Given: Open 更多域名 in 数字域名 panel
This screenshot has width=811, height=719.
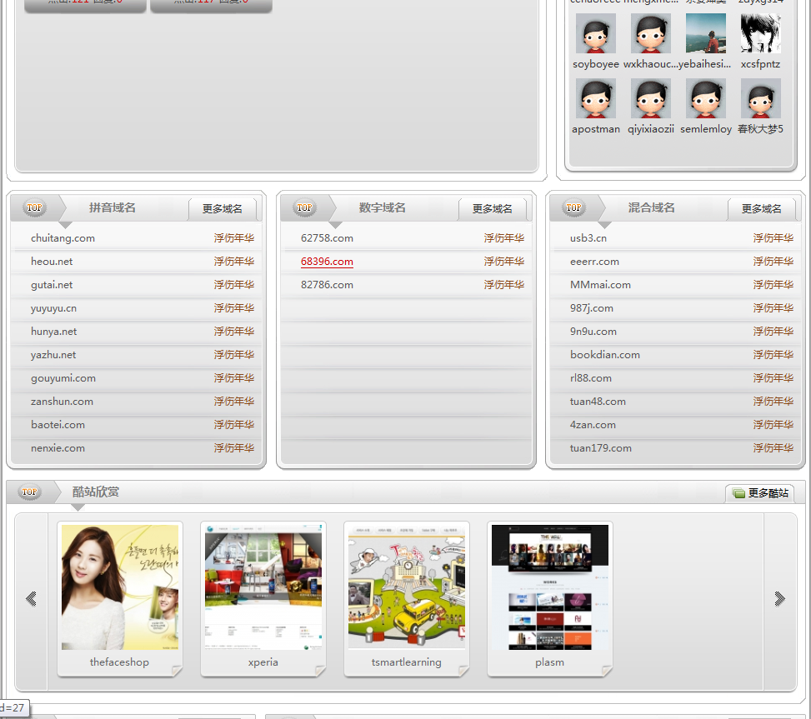Looking at the screenshot, I should (x=493, y=209).
